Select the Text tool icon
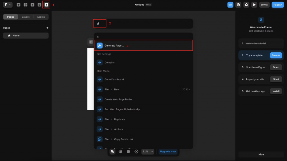The height and width of the screenshot is (161, 287). coord(33,5)
